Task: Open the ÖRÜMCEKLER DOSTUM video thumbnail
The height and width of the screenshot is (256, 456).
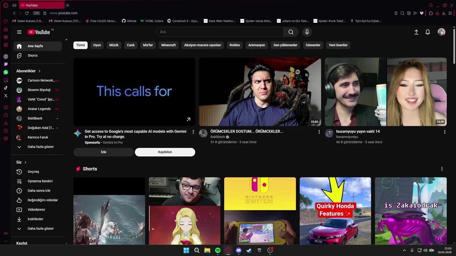Action: [x=260, y=92]
